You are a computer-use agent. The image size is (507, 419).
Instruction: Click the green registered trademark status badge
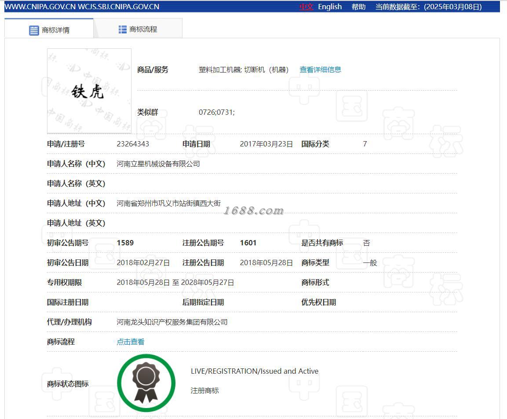[146, 383]
